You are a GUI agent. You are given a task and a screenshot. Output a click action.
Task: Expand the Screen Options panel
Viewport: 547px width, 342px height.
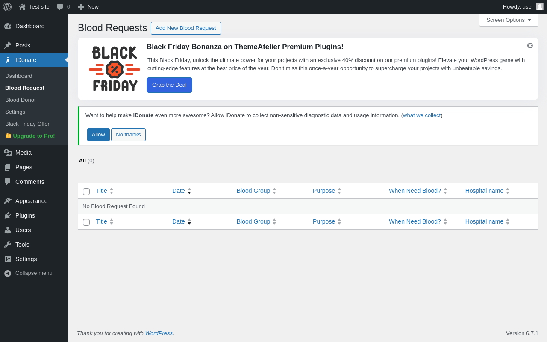click(x=509, y=20)
